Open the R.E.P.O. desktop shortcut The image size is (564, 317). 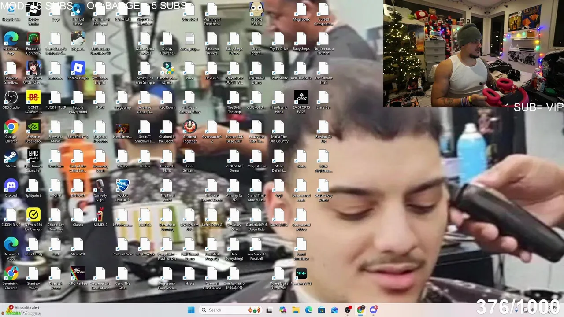pyautogui.click(x=145, y=217)
